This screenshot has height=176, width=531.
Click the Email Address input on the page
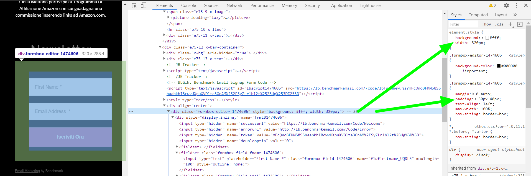[70, 111]
